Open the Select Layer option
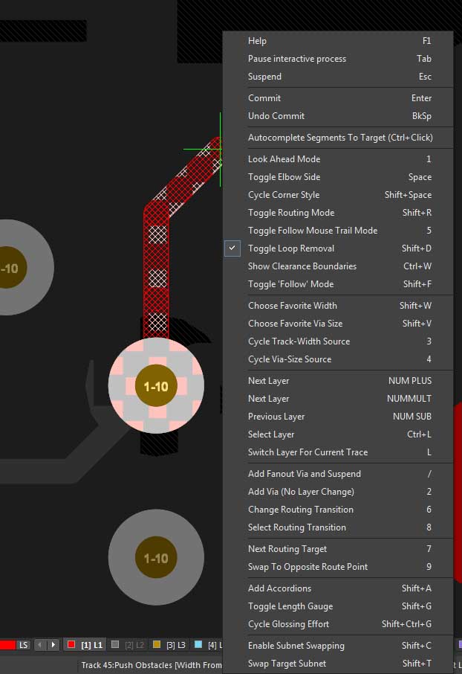This screenshot has width=462, height=674. click(x=271, y=434)
